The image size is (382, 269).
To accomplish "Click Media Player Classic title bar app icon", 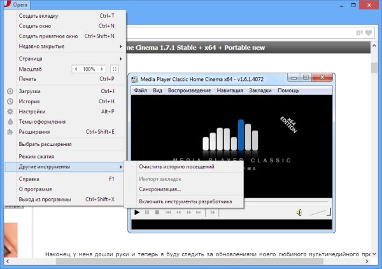I will [x=134, y=79].
